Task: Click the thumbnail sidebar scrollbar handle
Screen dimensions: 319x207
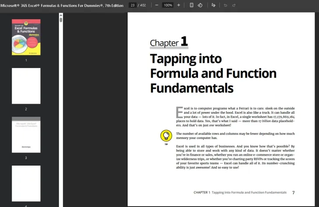Action: tap(61, 20)
